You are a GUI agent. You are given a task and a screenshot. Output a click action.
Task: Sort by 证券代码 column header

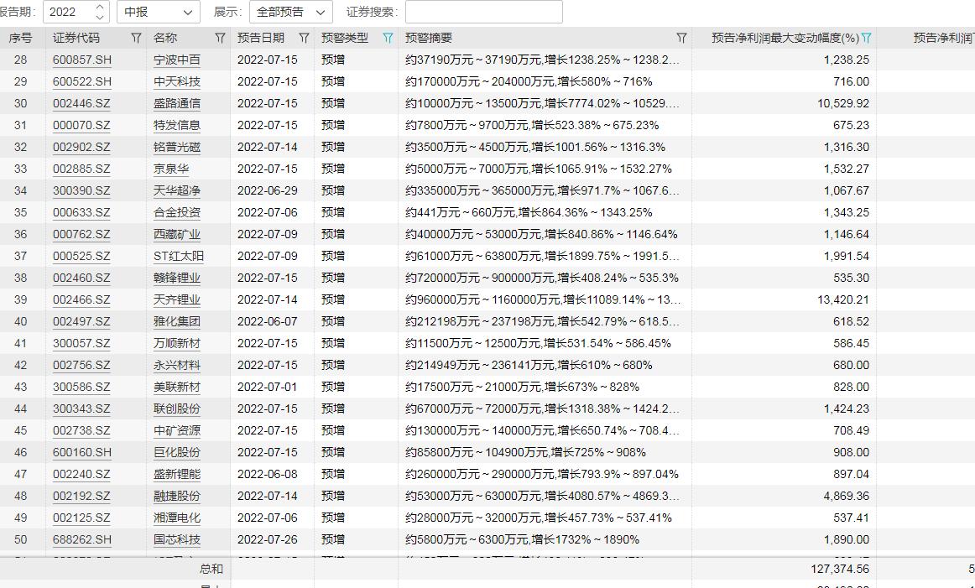tap(76, 38)
